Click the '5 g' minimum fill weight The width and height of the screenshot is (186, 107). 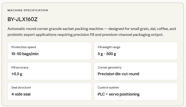(100, 54)
